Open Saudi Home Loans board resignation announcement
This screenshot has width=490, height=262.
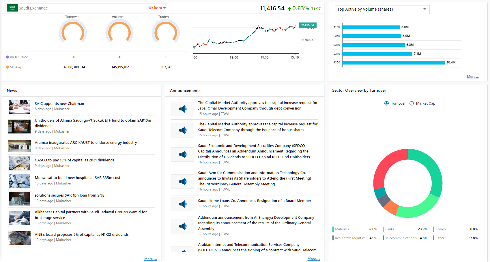(x=255, y=201)
